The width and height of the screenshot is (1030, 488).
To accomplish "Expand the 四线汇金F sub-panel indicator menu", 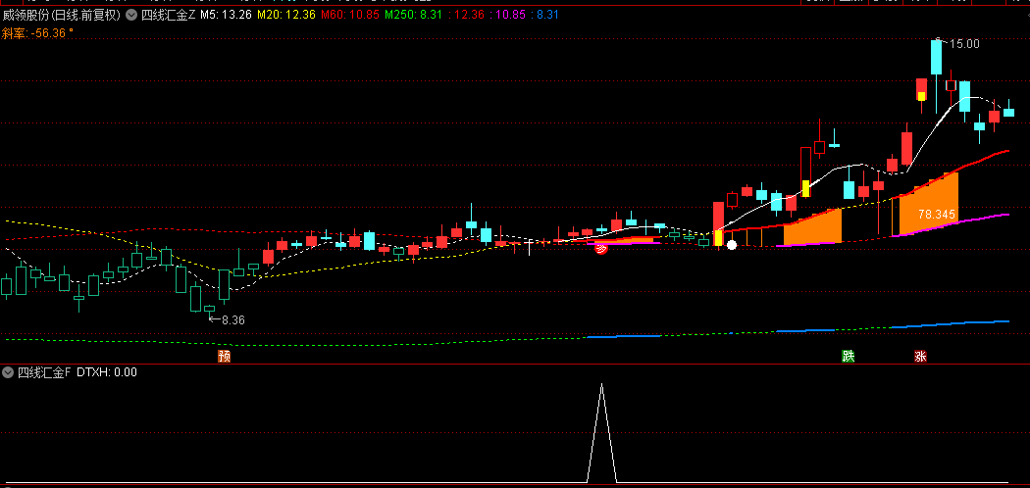I will [8, 372].
